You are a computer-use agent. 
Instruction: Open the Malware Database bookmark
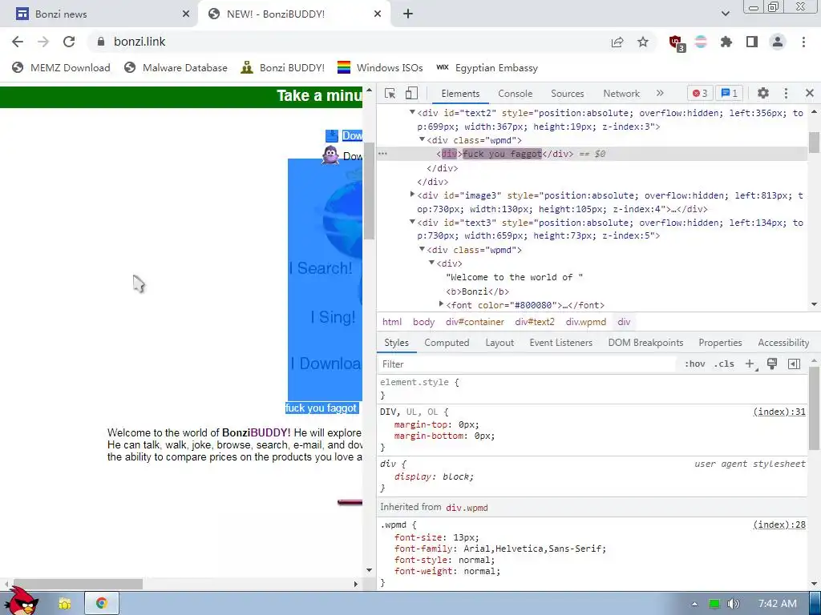[176, 68]
